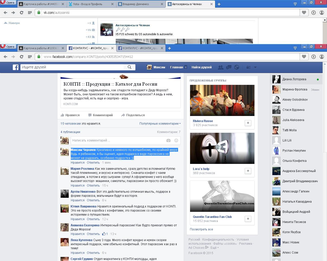Click the Написать комментарий input field

point(118,140)
